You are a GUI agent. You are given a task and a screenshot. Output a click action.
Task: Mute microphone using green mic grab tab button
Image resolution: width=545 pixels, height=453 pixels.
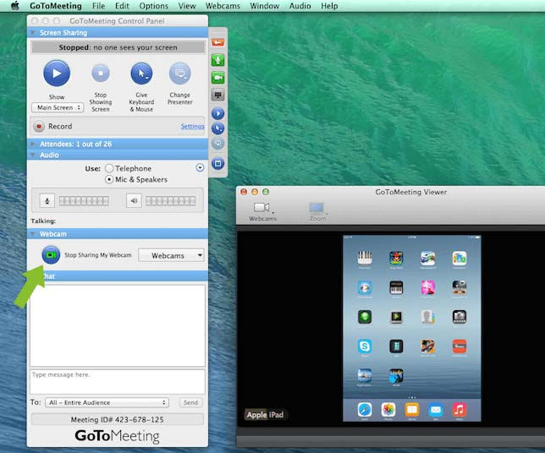click(x=218, y=60)
